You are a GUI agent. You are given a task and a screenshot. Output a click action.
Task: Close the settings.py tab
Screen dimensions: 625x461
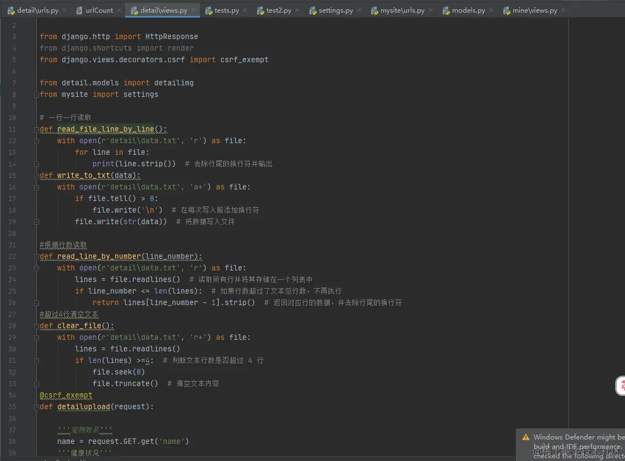pos(359,10)
